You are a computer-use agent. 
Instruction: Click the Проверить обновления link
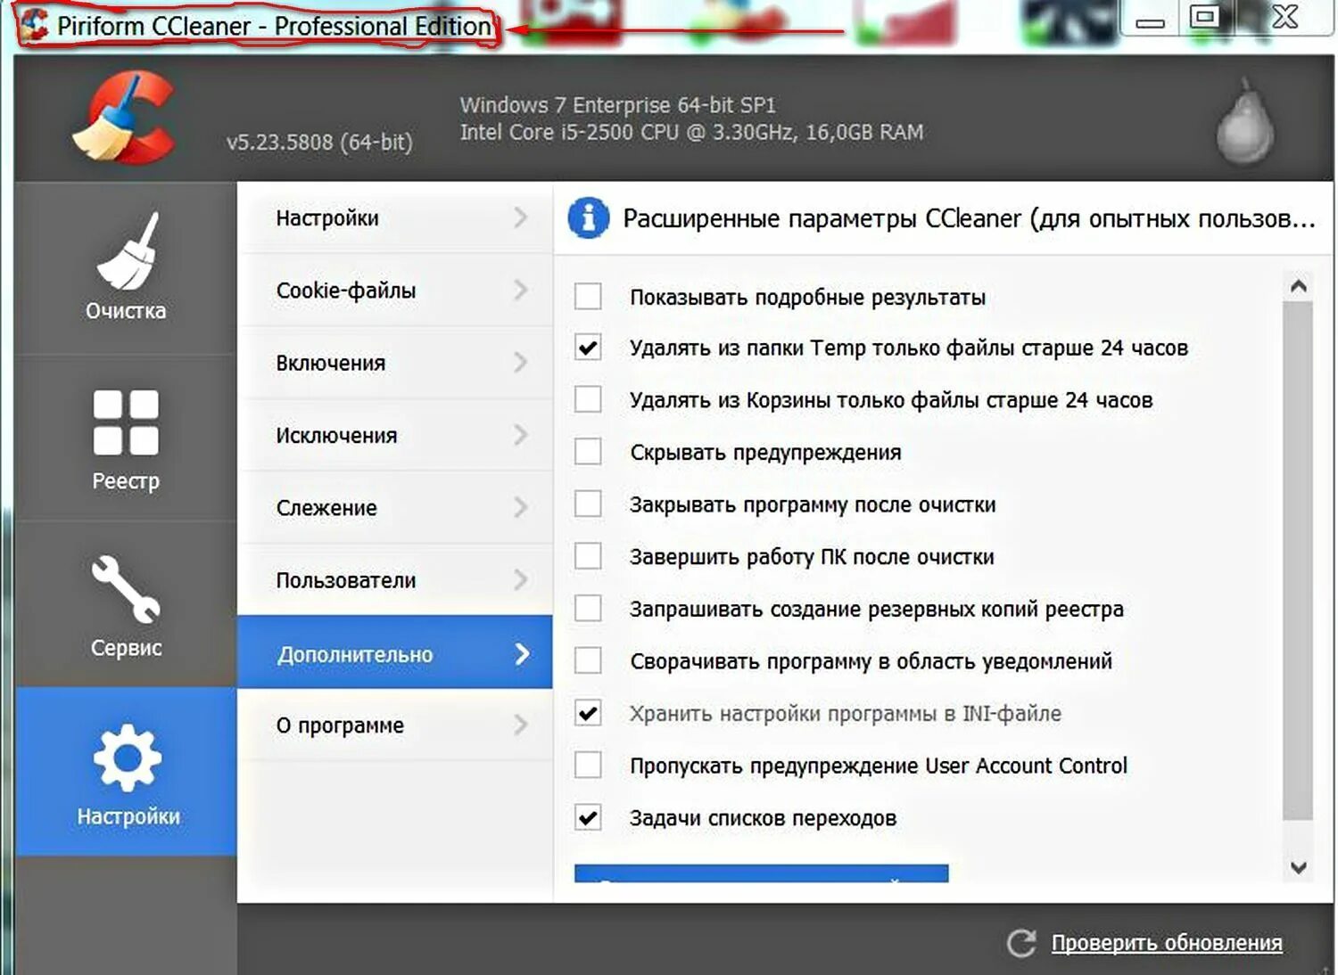(x=1167, y=943)
